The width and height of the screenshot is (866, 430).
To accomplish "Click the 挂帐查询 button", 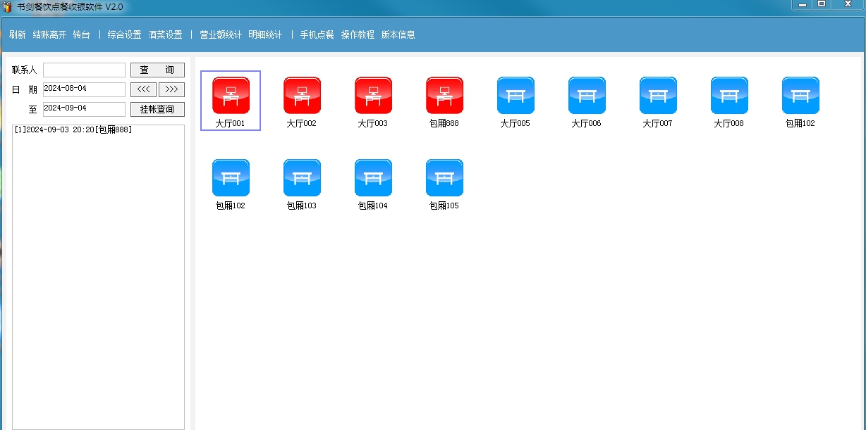I will coord(157,110).
